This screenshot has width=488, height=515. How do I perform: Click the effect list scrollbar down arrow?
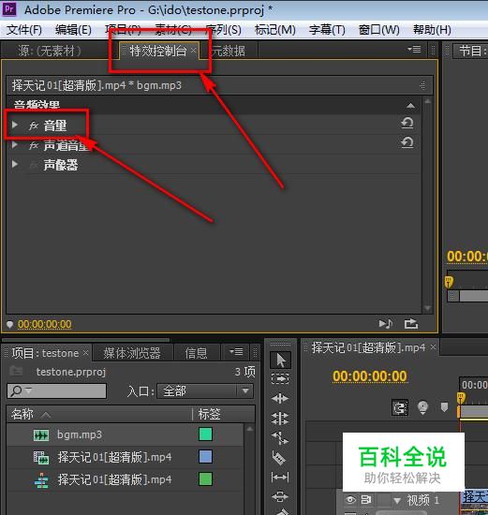point(427,308)
